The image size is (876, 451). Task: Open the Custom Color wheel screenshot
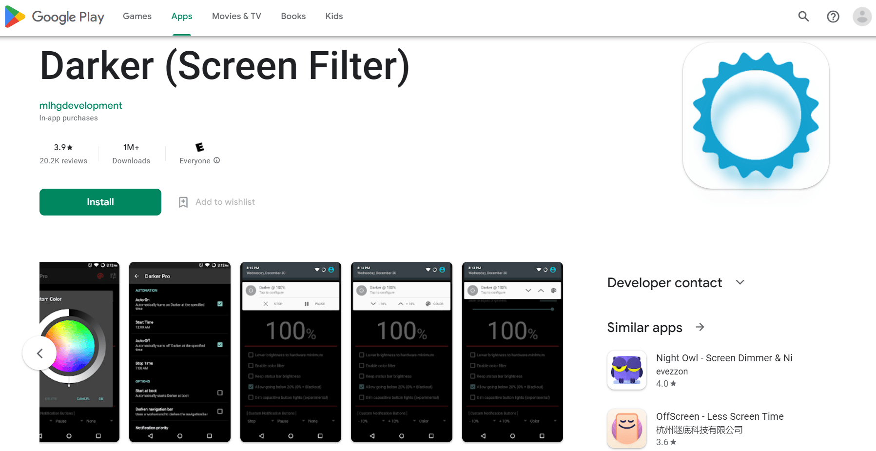click(x=79, y=352)
